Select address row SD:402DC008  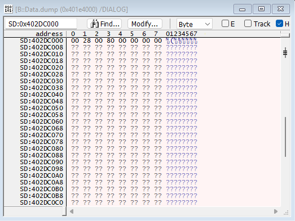click(x=42, y=47)
